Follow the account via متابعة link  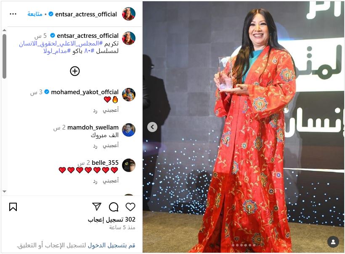[x=35, y=14]
